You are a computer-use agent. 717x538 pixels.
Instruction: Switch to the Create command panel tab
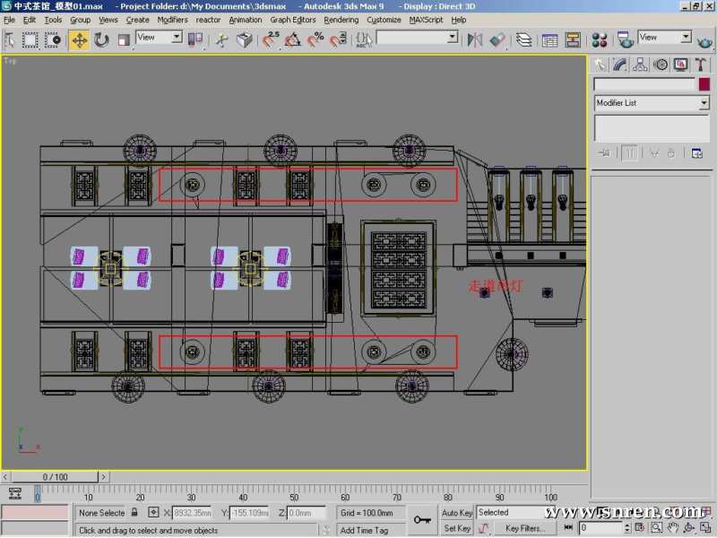[x=600, y=65]
